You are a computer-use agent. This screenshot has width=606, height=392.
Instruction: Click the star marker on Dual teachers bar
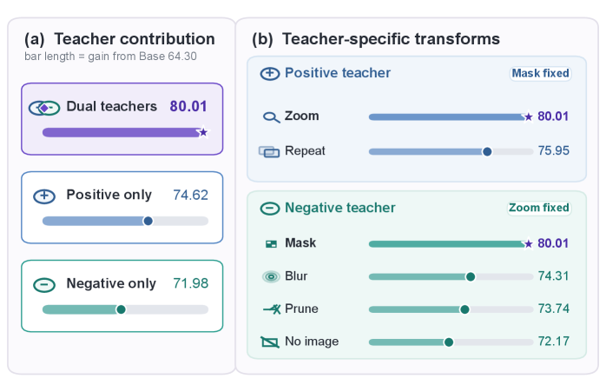[x=203, y=132]
